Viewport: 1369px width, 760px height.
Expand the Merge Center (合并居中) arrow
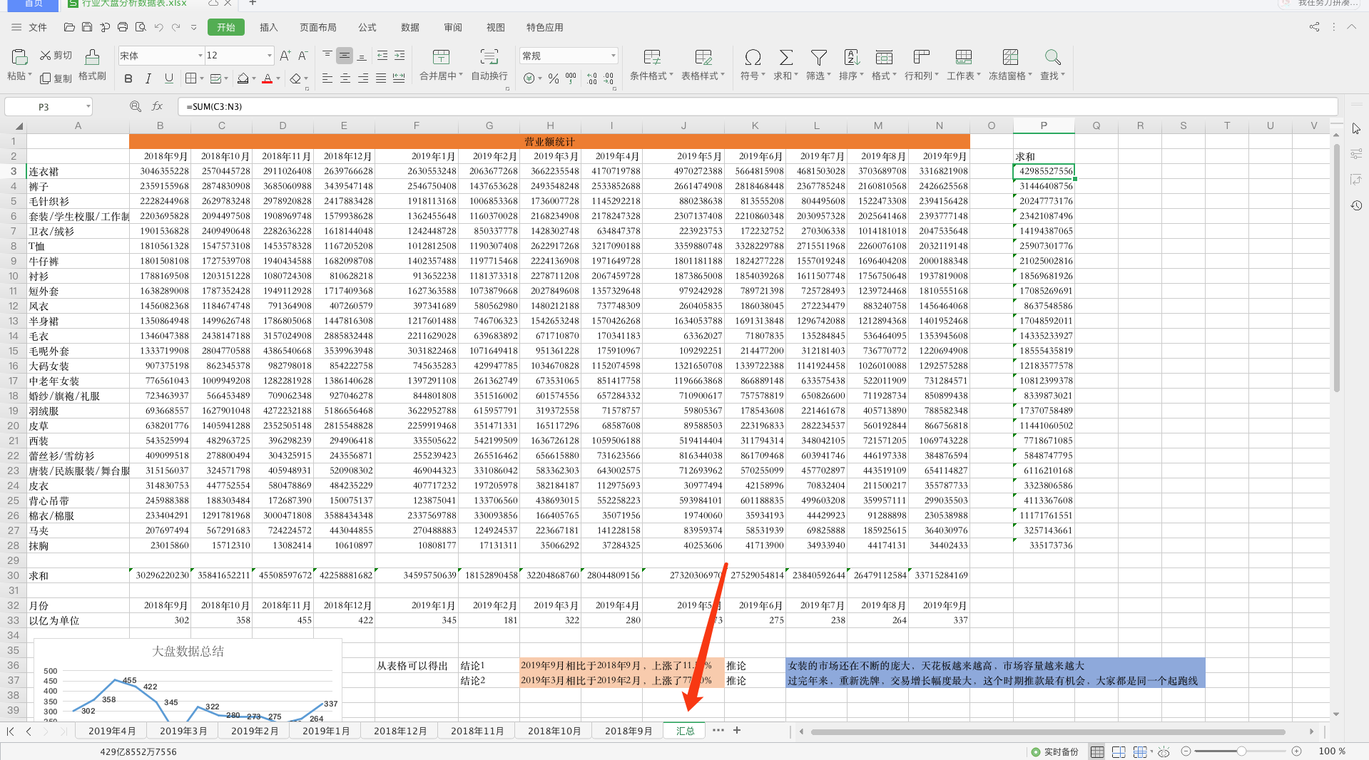pyautogui.click(x=461, y=76)
